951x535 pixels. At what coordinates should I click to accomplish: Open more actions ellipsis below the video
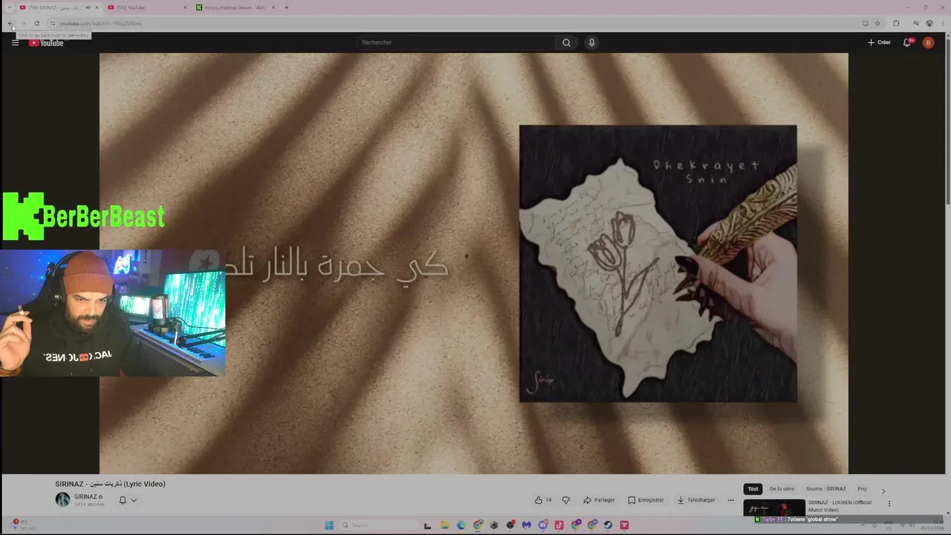click(x=730, y=500)
